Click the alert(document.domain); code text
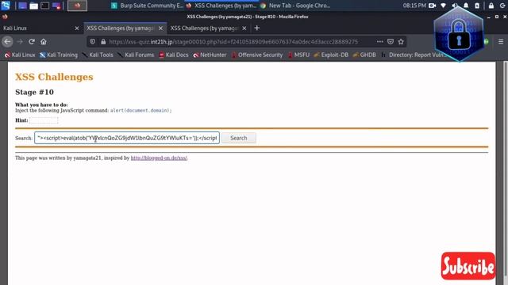This screenshot has height=285, width=508. click(141, 111)
